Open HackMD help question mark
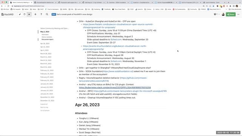The width and height of the screenshot is (242, 136). point(41,14)
